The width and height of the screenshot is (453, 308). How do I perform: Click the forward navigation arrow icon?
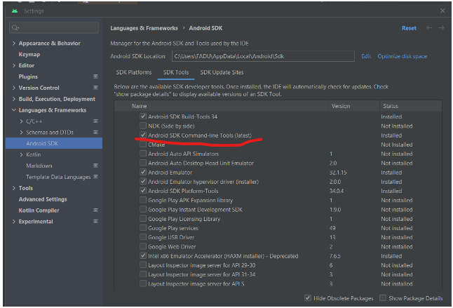click(x=441, y=28)
